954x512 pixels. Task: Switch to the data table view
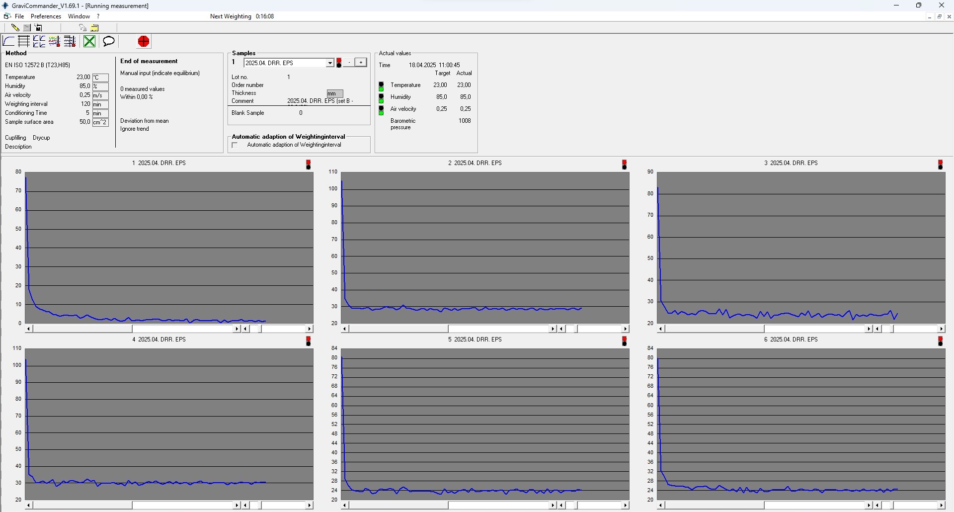click(24, 41)
